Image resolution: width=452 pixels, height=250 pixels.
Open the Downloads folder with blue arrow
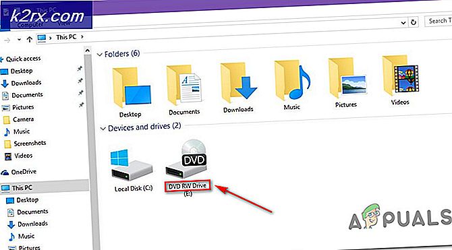pos(238,88)
